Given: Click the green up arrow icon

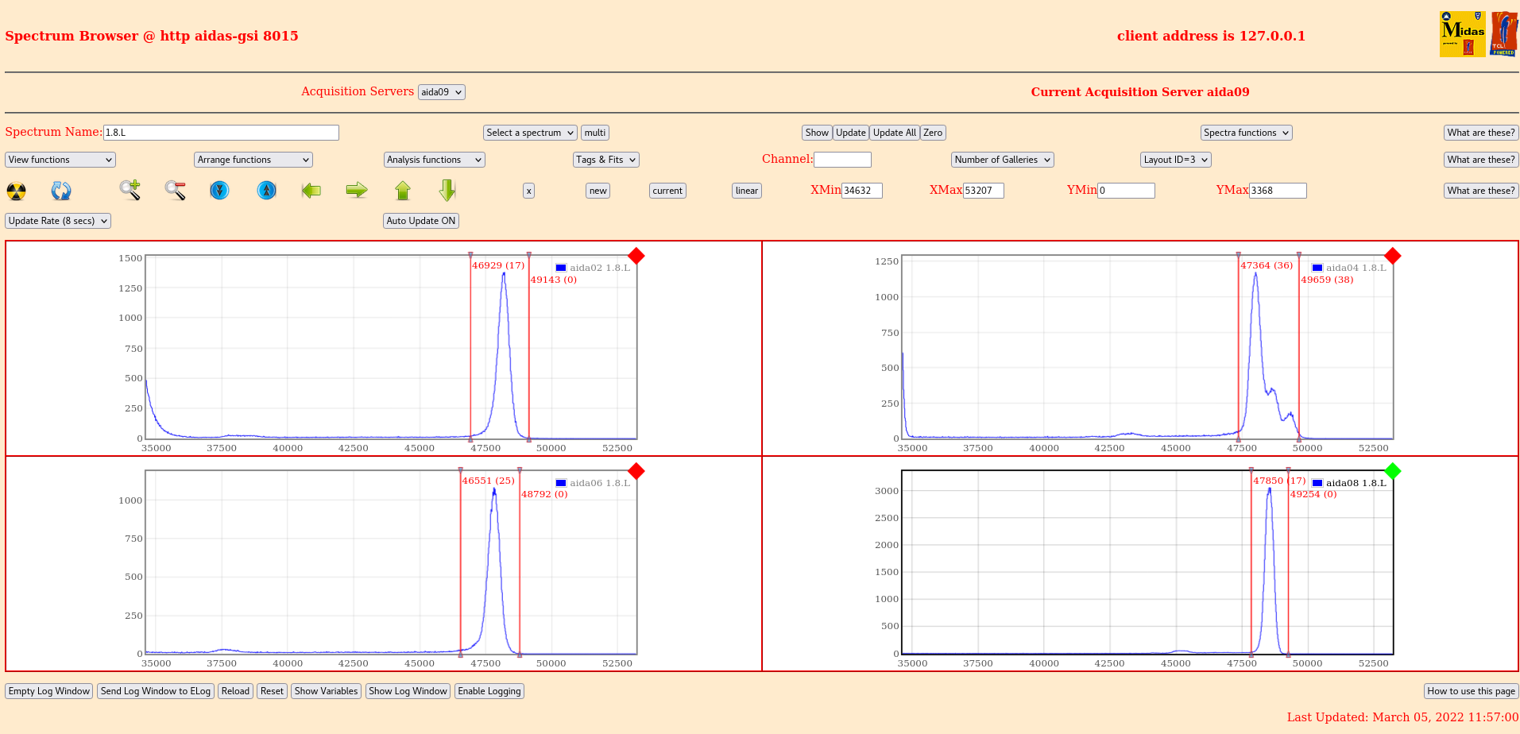Looking at the screenshot, I should [x=403, y=190].
